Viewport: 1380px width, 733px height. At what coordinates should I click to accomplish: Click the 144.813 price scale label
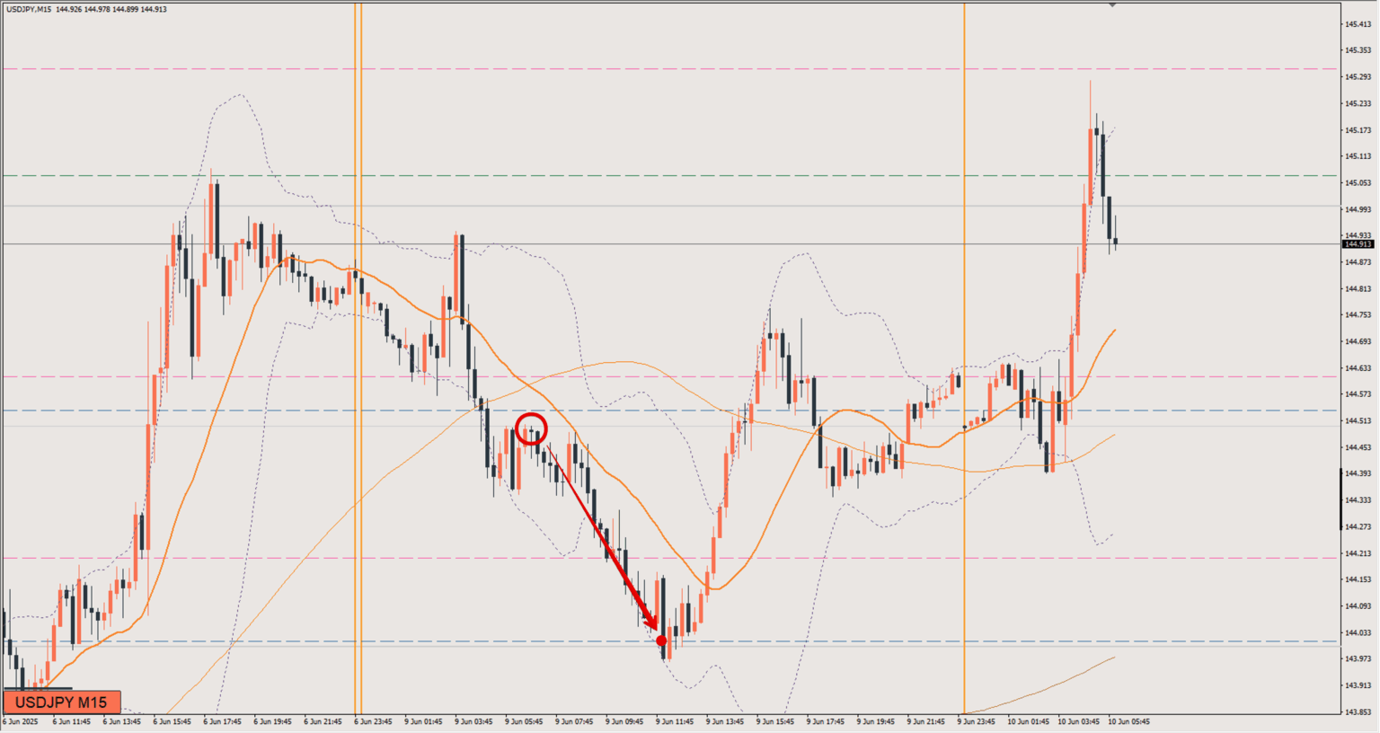click(x=1358, y=289)
